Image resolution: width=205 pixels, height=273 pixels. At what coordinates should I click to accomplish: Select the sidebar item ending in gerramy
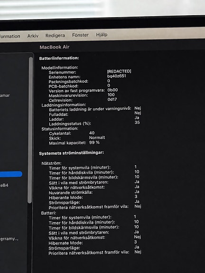tap(9, 239)
